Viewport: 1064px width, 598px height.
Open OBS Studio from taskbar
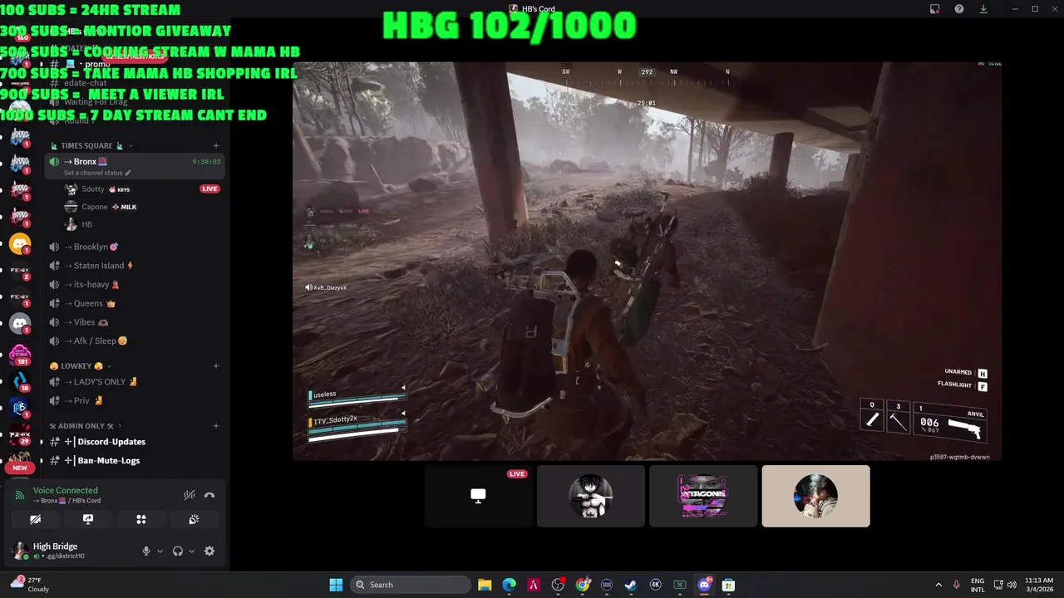point(558,585)
